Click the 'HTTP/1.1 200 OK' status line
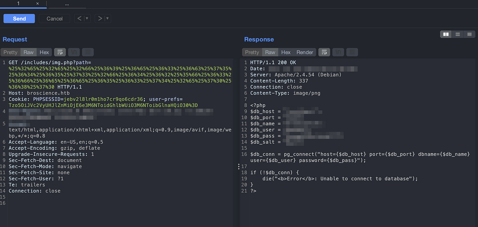Image resolution: width=478 pixels, height=227 pixels. (x=273, y=63)
